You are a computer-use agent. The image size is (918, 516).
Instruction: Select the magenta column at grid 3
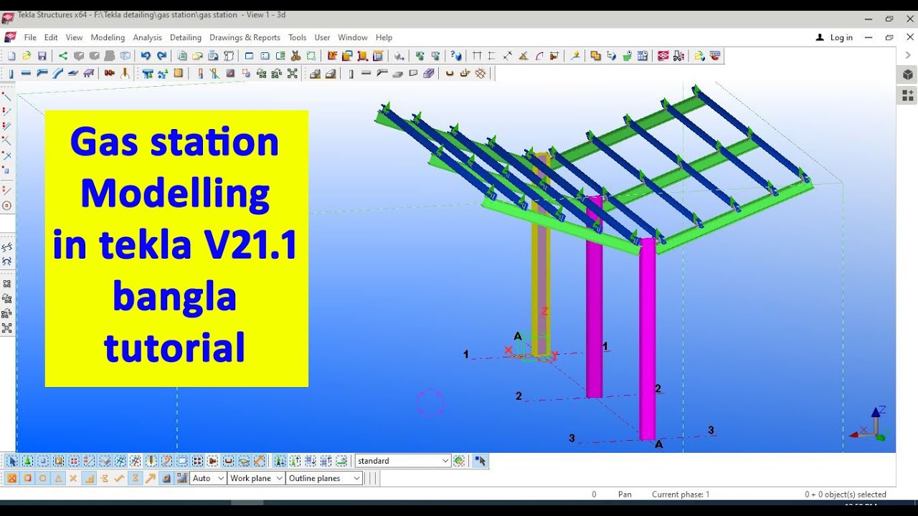[x=648, y=338]
